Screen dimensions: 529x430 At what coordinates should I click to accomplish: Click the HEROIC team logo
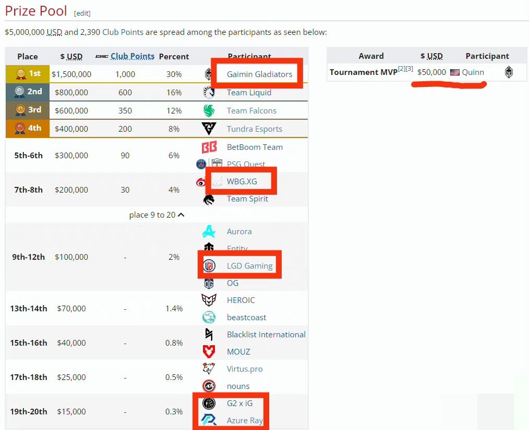coord(209,300)
